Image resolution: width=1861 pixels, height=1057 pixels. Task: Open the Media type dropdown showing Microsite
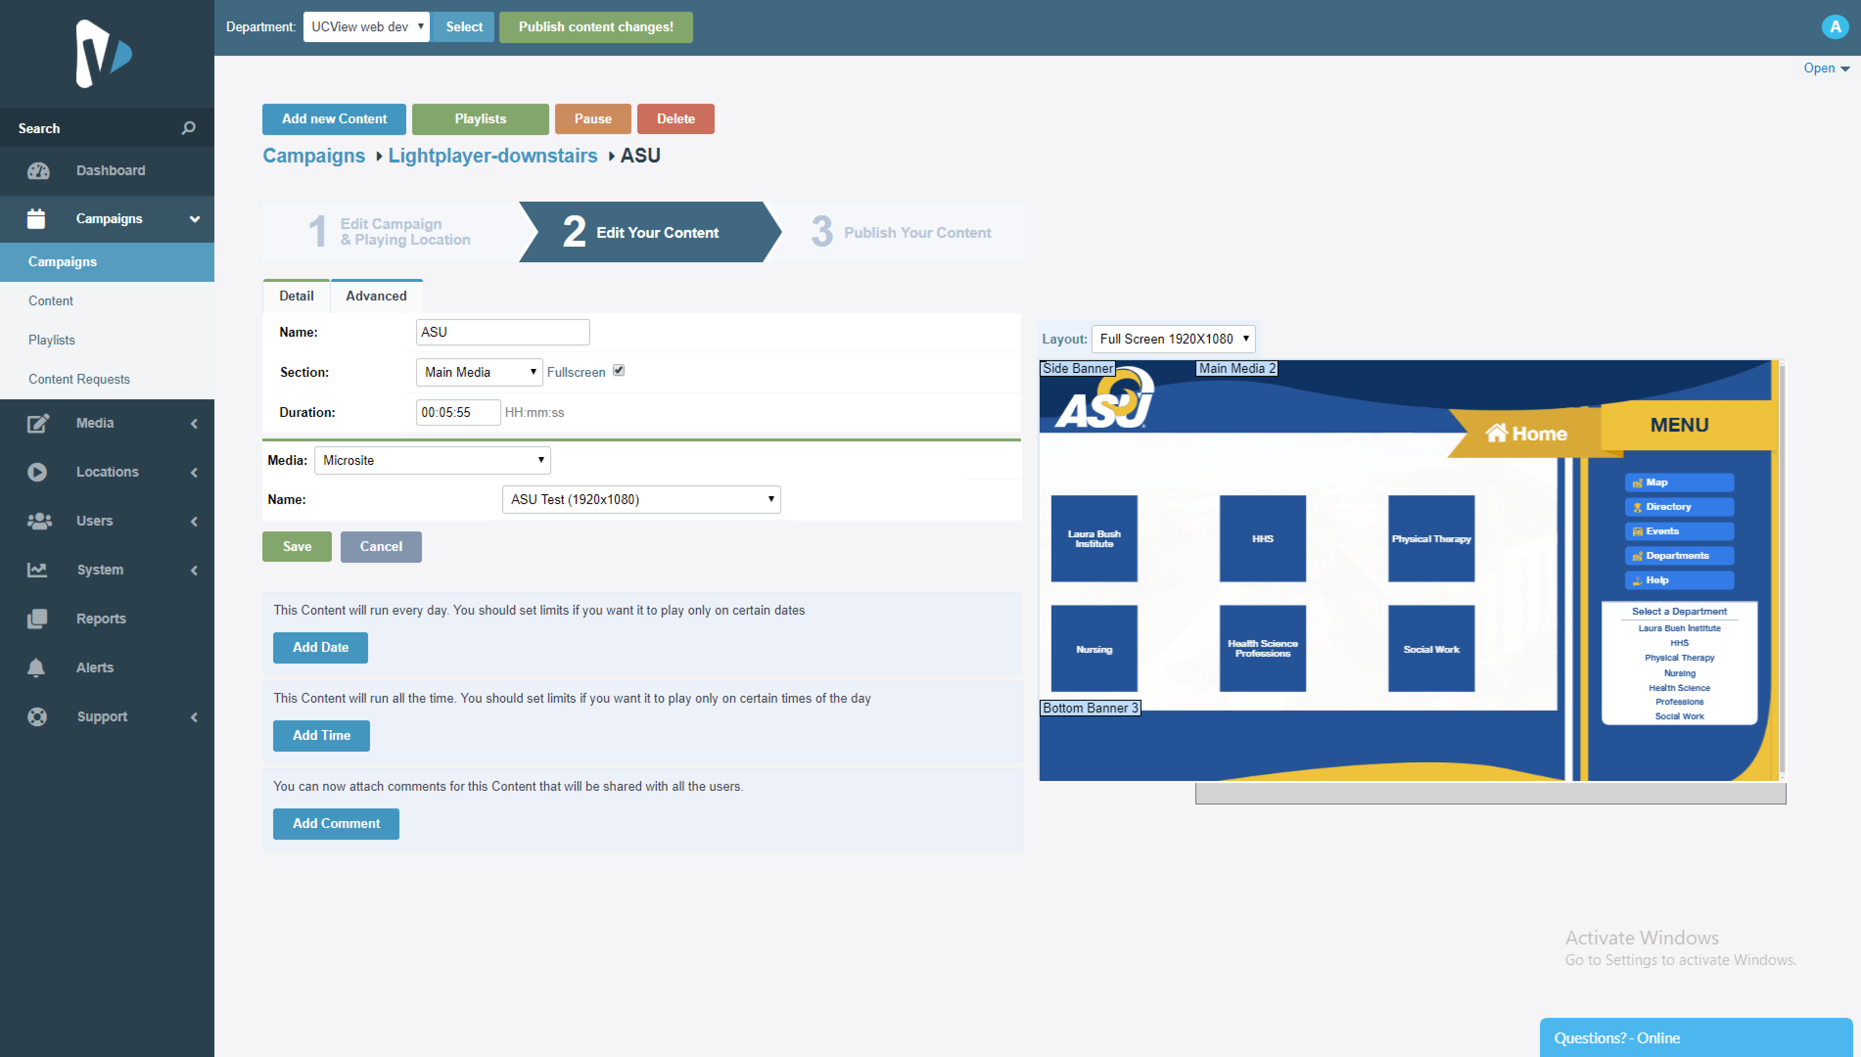coord(432,460)
